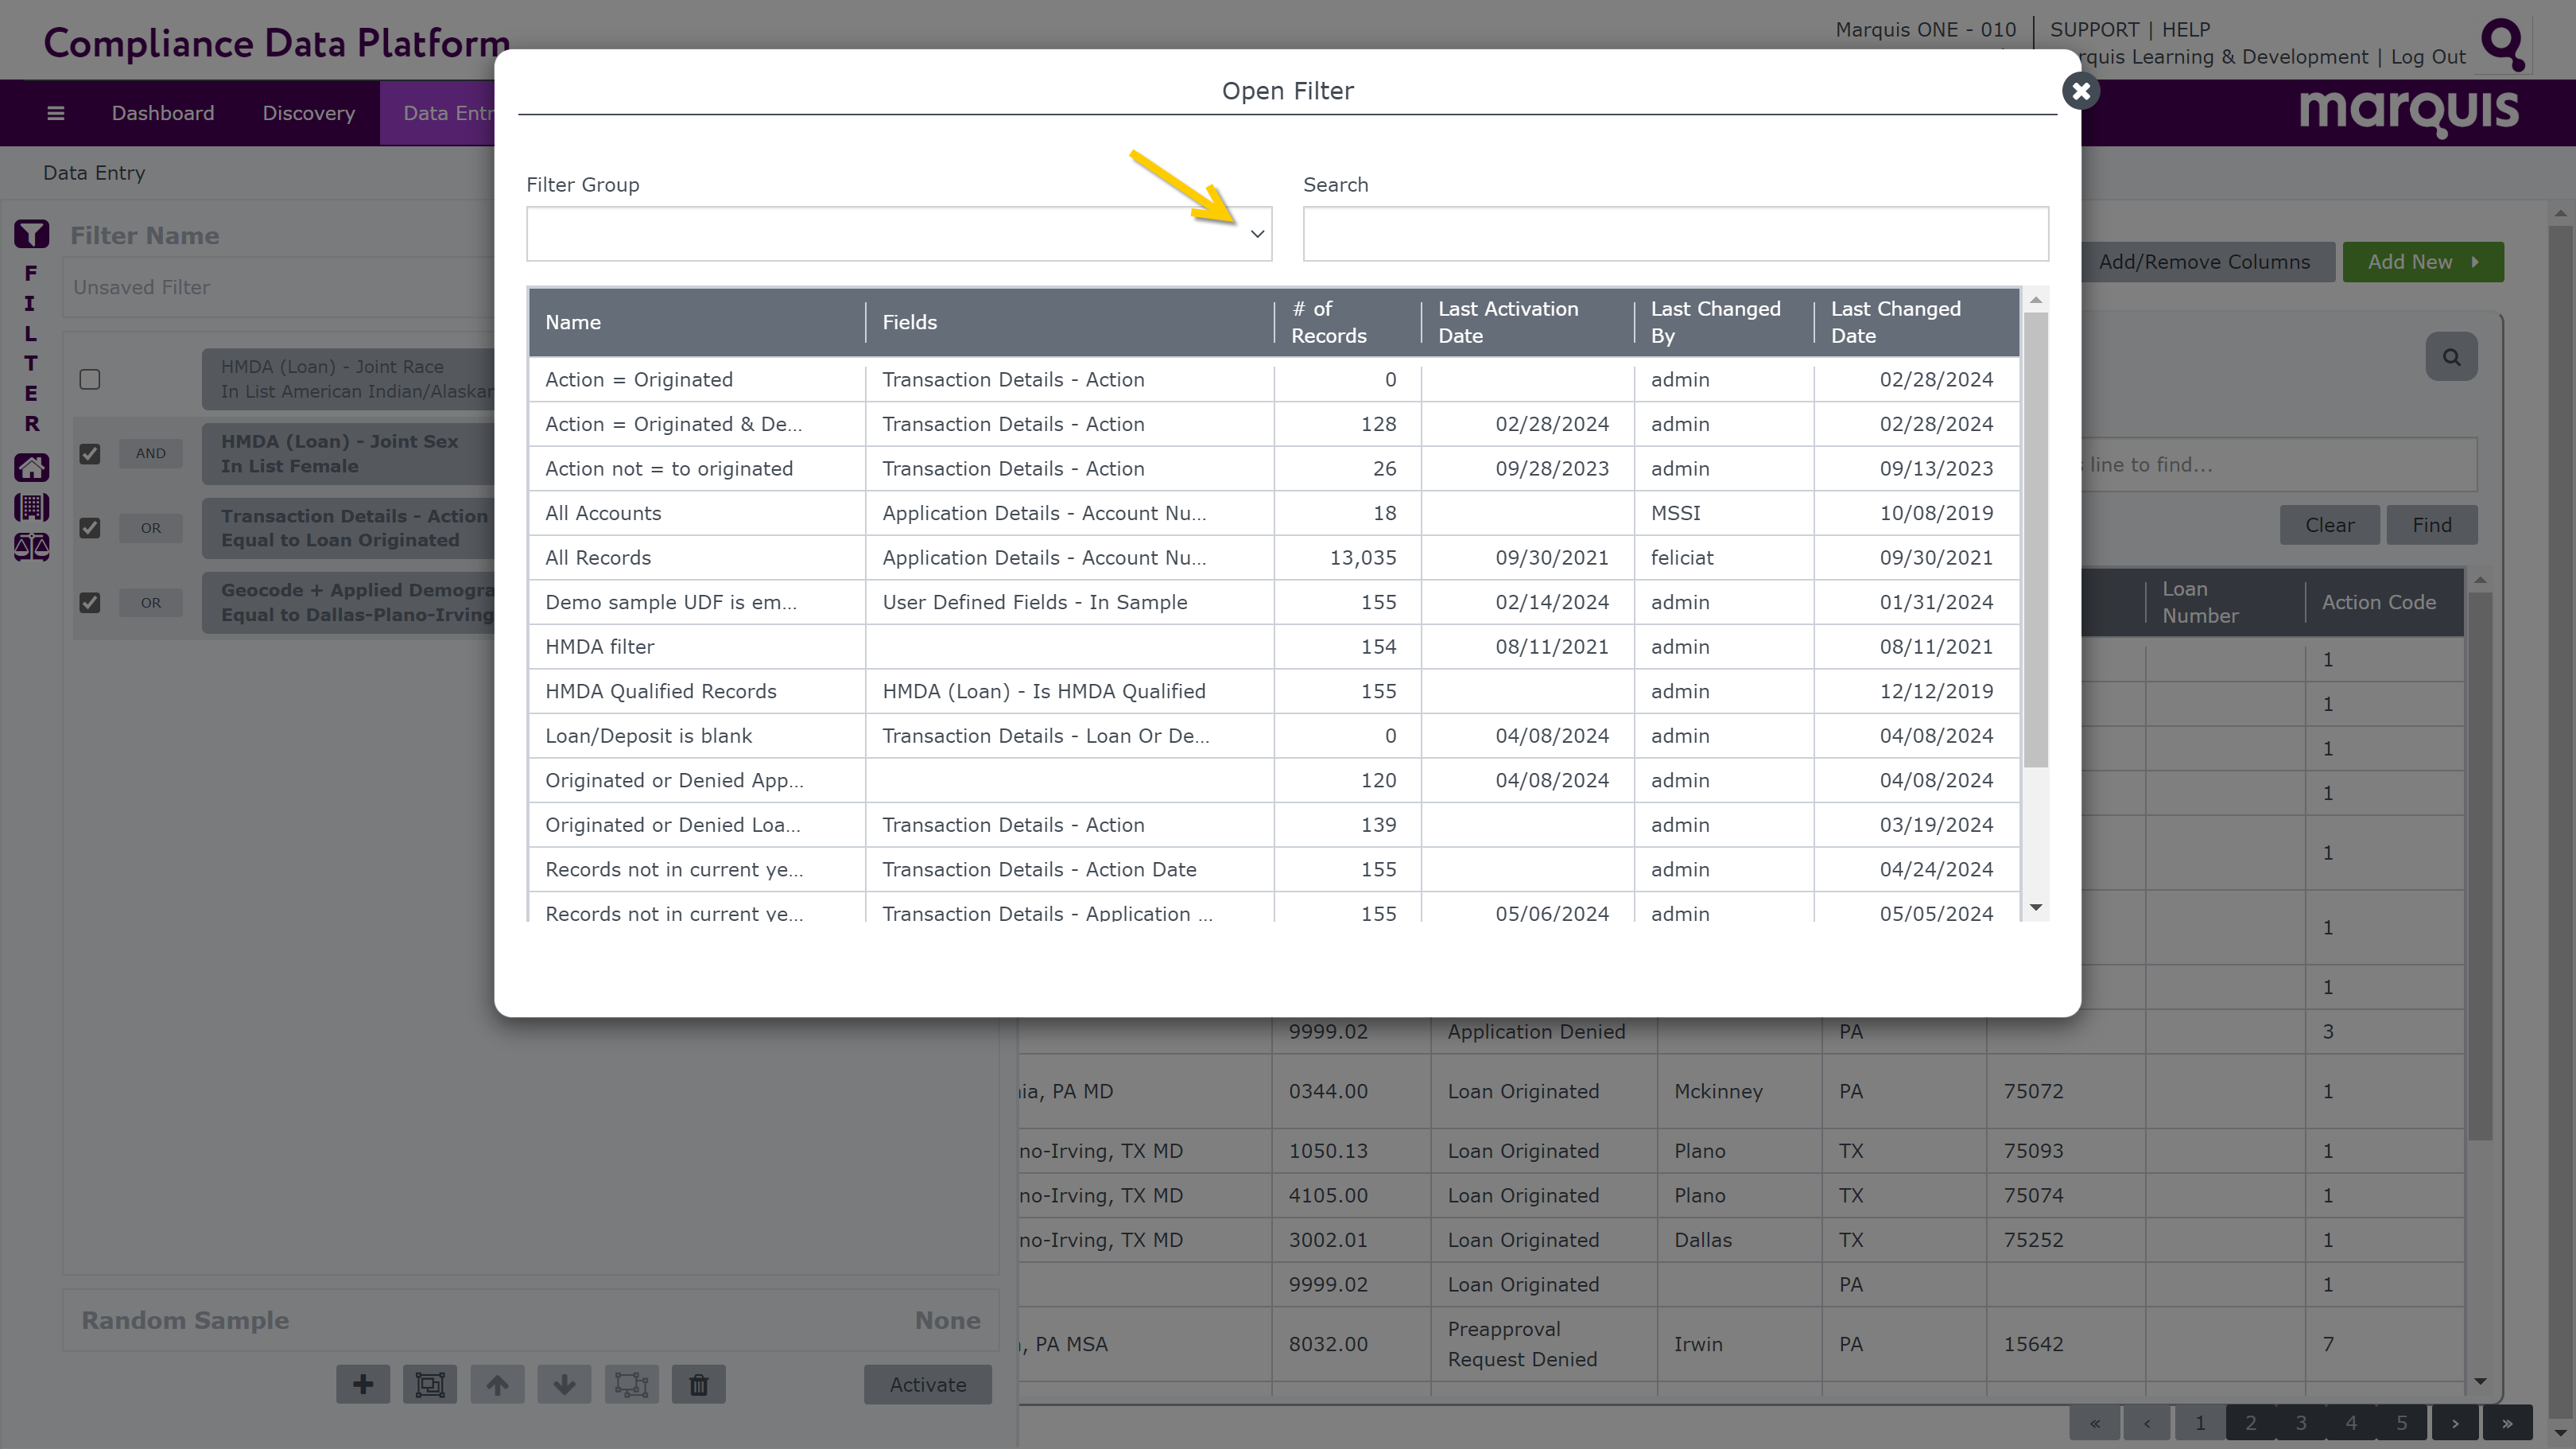
Task: Click the Search field in Open Filter
Action: pyautogui.click(x=1675, y=234)
